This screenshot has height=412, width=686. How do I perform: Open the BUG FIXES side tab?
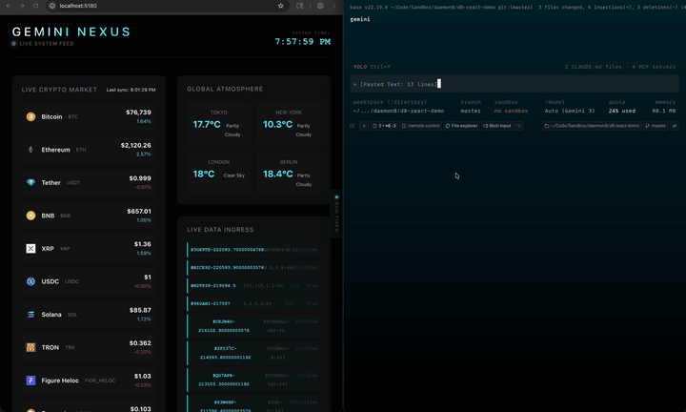[x=336, y=214]
